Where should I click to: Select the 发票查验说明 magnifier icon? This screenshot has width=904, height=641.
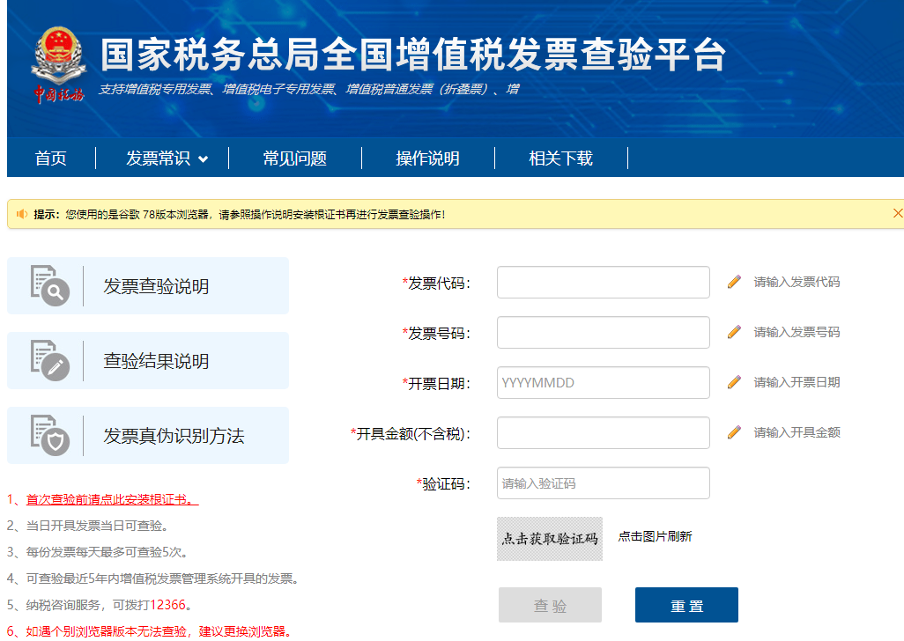tap(50, 285)
